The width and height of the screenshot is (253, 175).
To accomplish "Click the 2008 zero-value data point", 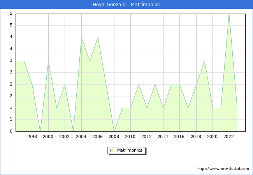I will click(114, 131).
